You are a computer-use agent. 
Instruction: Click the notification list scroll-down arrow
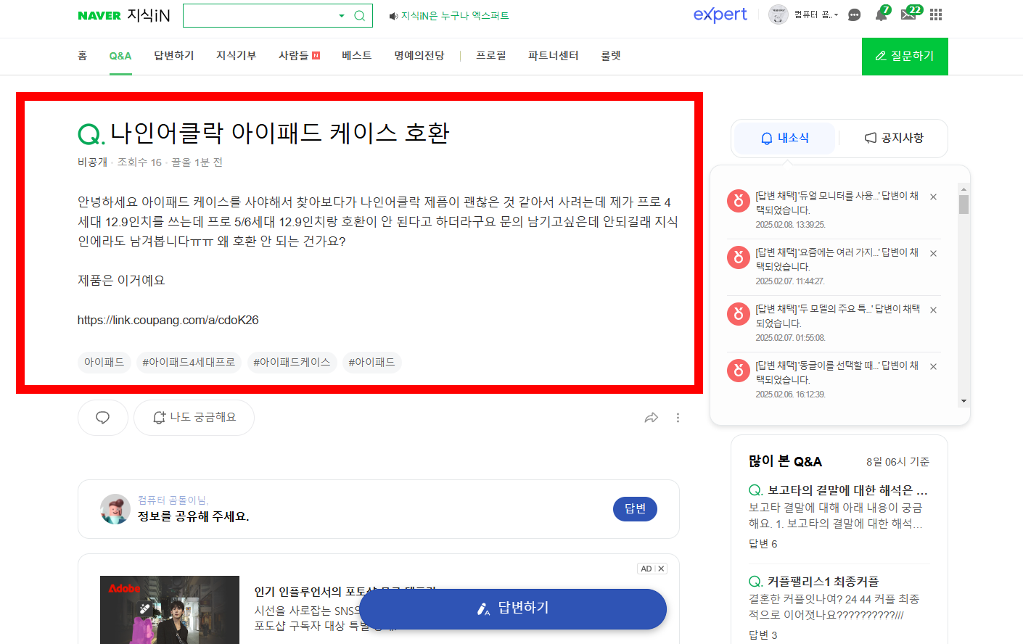(x=964, y=400)
